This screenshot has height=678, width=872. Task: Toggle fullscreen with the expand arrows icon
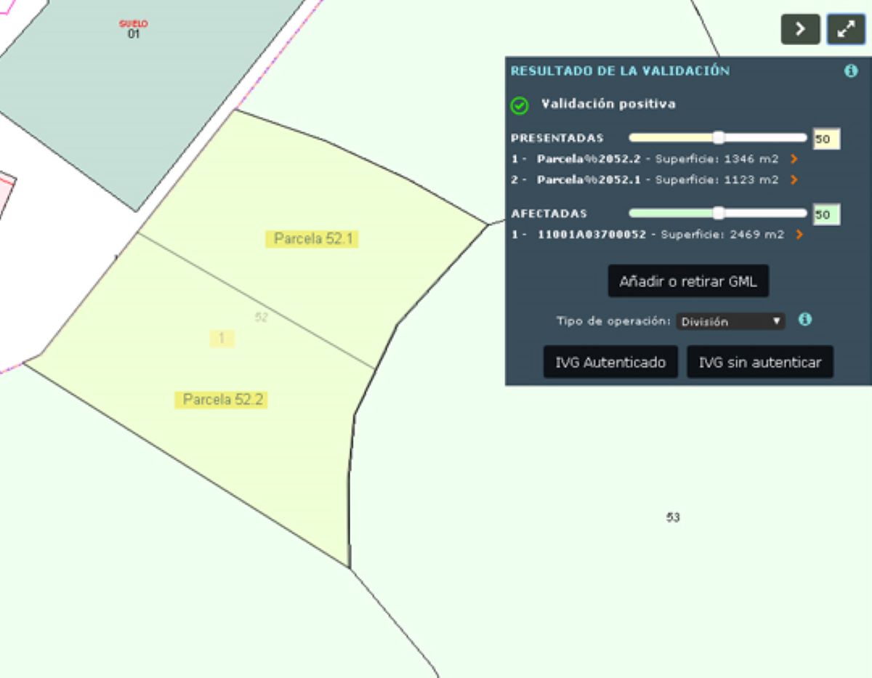[x=846, y=29]
